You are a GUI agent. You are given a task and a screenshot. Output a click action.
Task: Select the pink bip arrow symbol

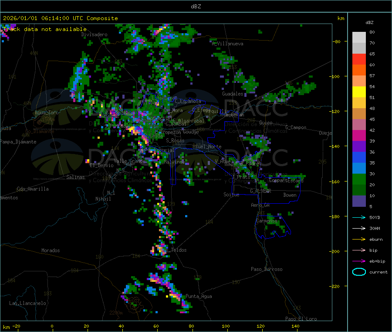359,250
